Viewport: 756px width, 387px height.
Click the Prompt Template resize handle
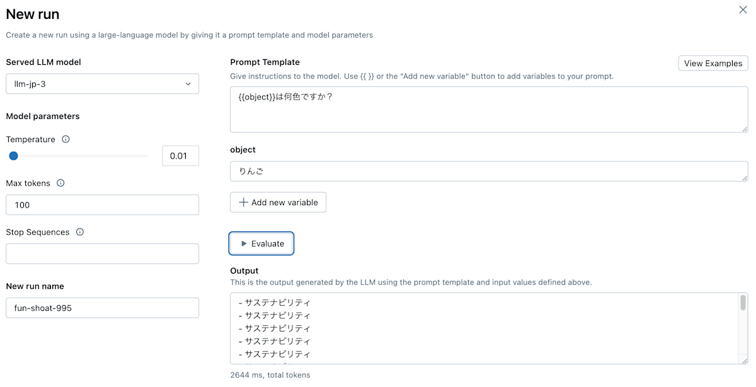(x=744, y=128)
